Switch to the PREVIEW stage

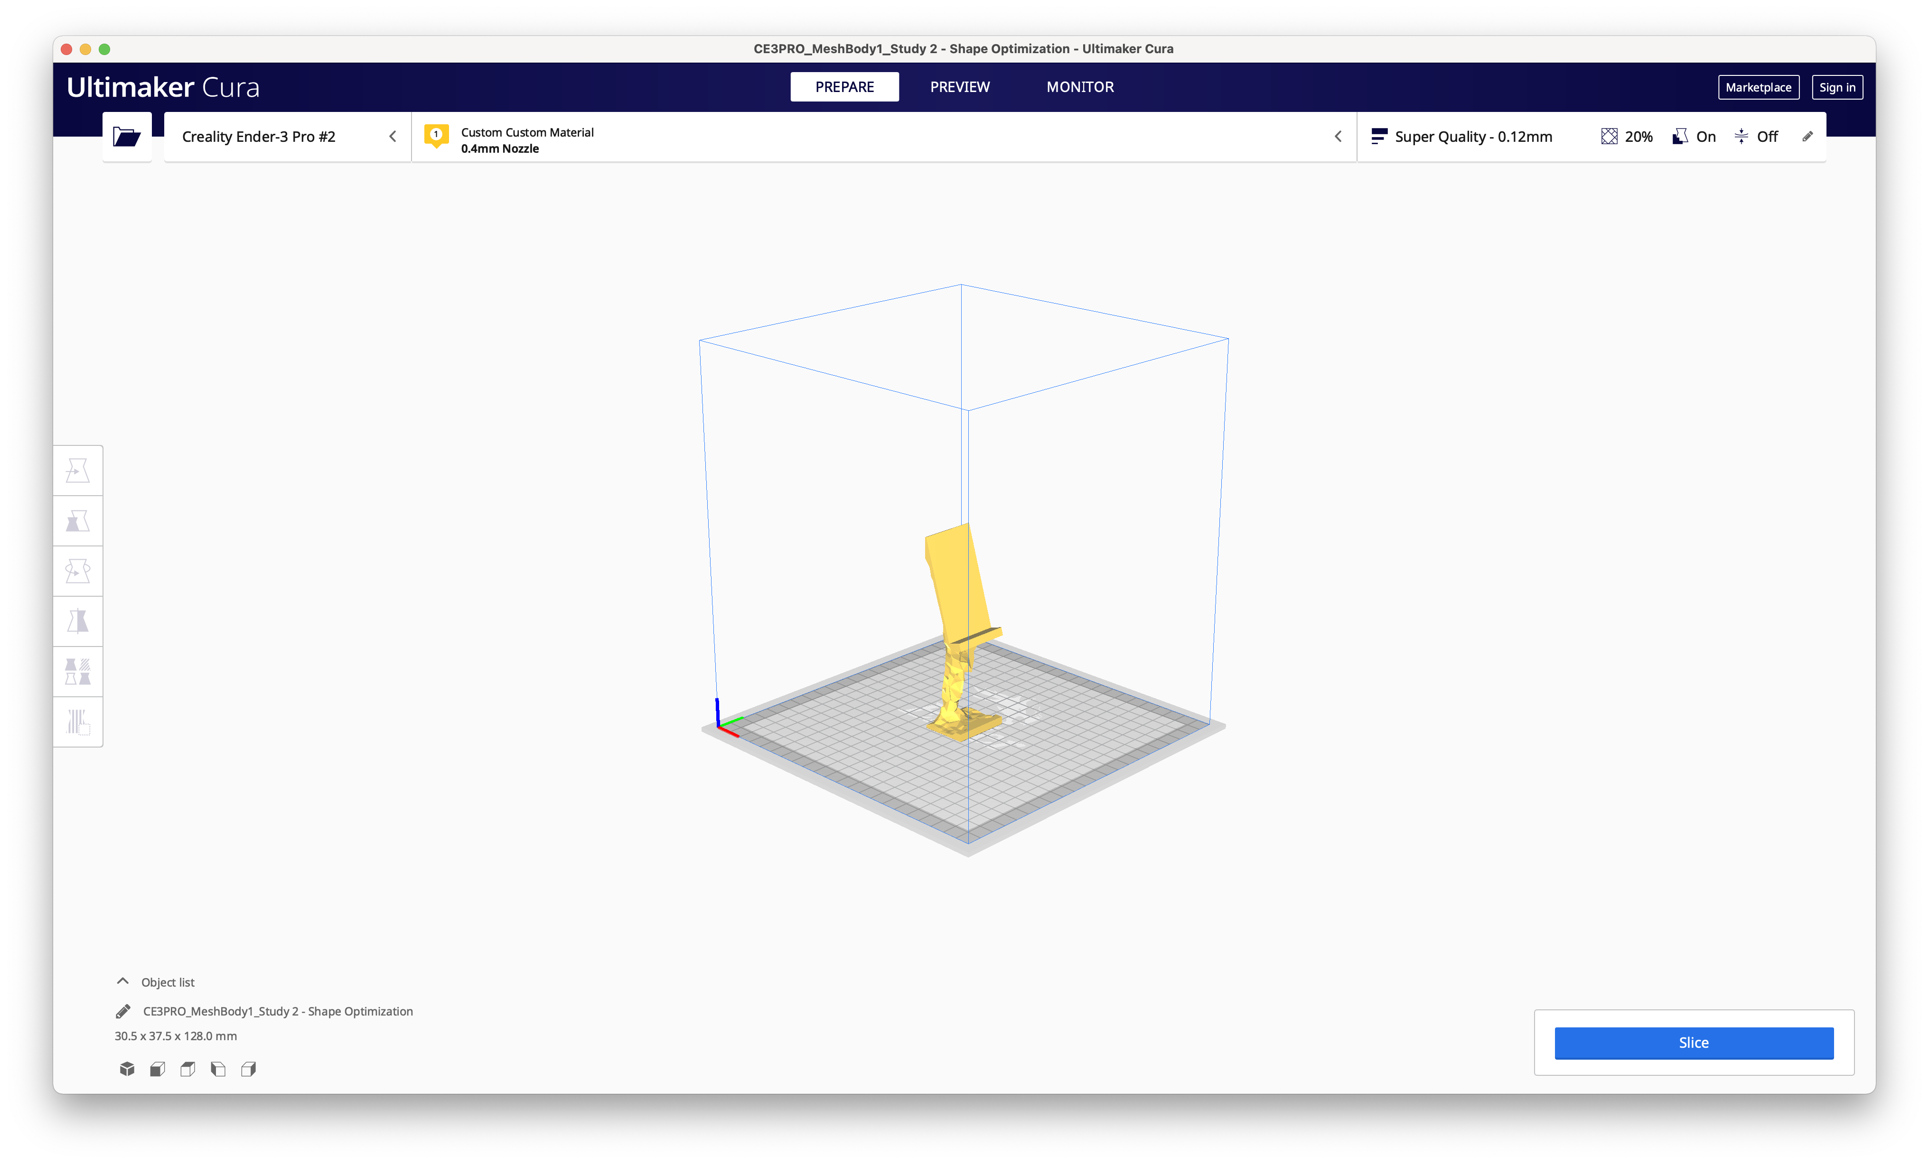point(959,87)
